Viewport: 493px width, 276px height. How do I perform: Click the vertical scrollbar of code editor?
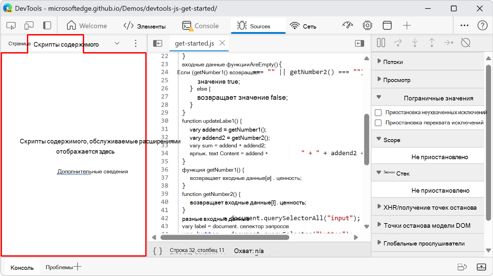[x=366, y=139]
